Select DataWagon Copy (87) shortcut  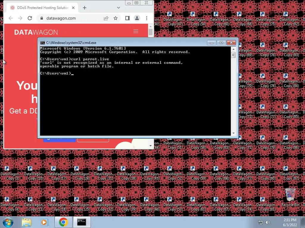(290, 173)
